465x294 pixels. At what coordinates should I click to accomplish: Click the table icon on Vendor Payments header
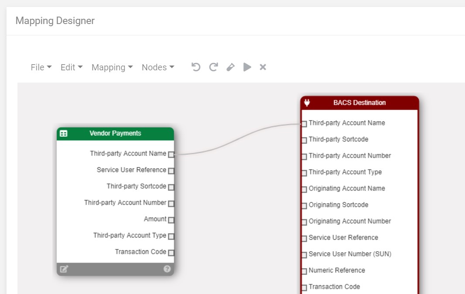63,133
